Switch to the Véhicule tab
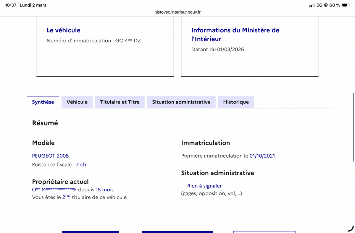 [x=77, y=102]
